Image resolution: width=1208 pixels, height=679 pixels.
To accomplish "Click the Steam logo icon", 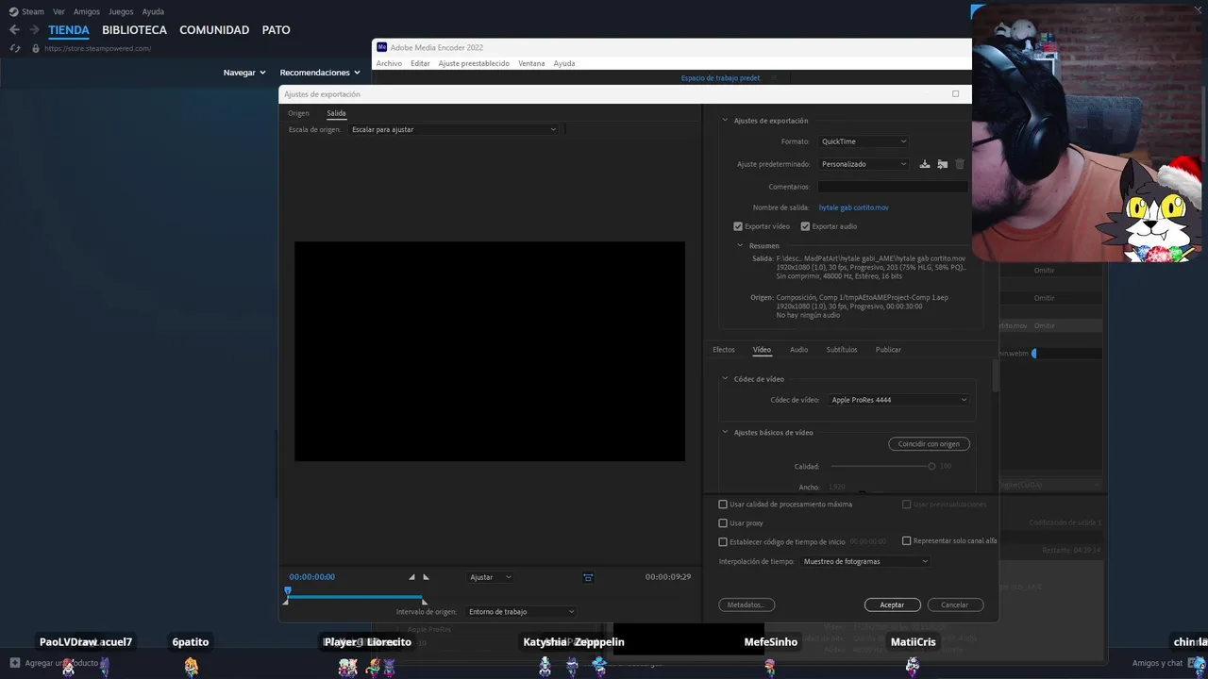I will tap(13, 11).
